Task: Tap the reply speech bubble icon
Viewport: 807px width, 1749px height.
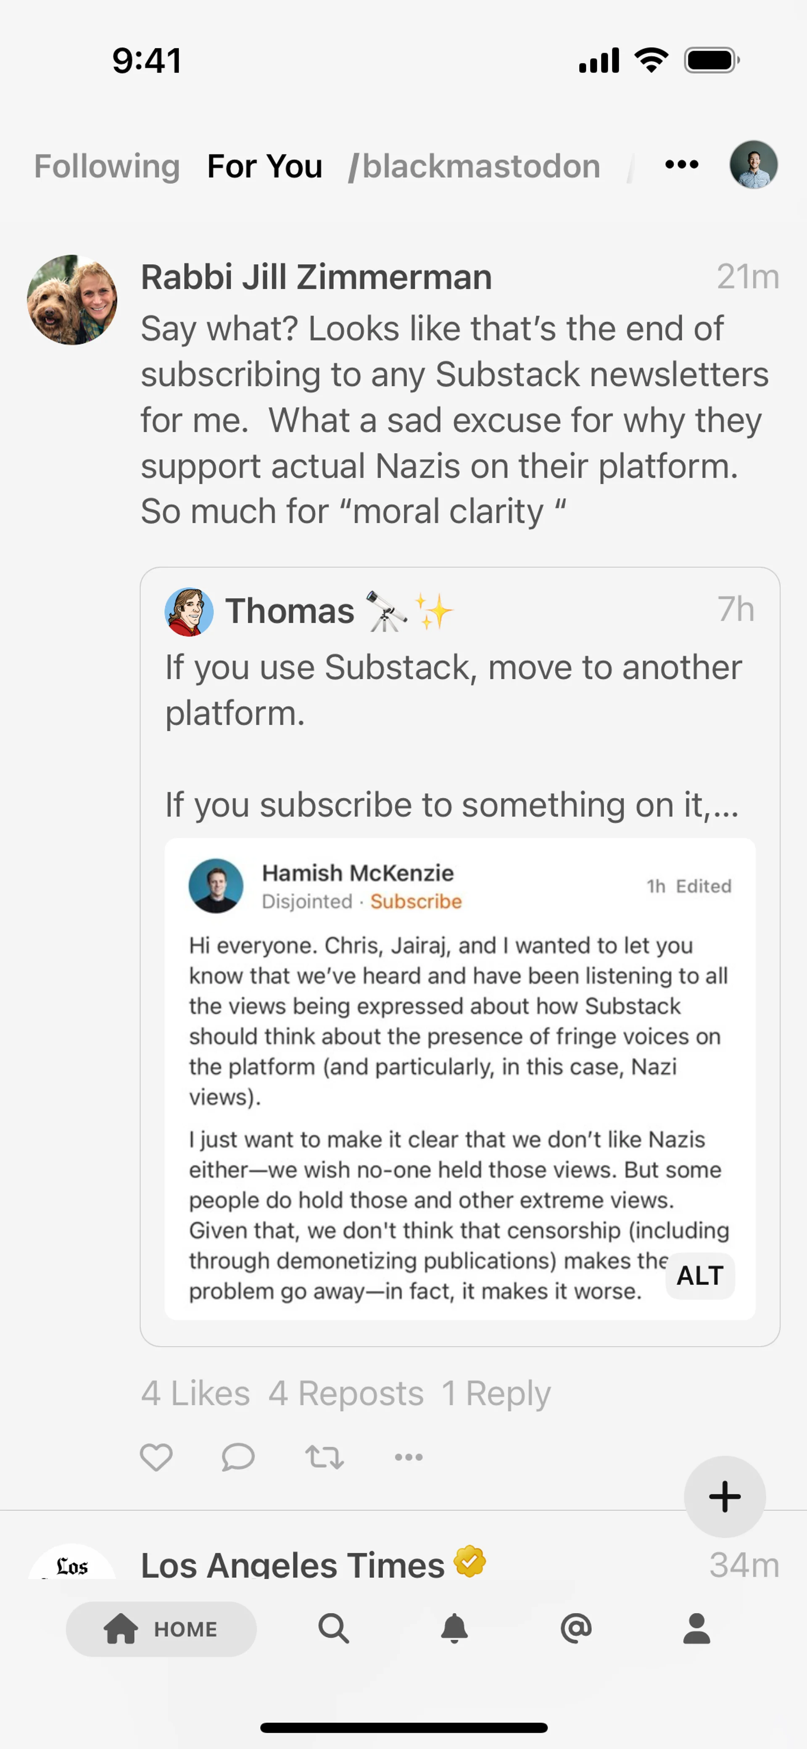Action: pos(238,1457)
